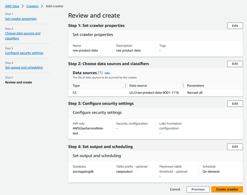Select the Review and create step label
The width and height of the screenshot is (247, 195).
(19, 82)
